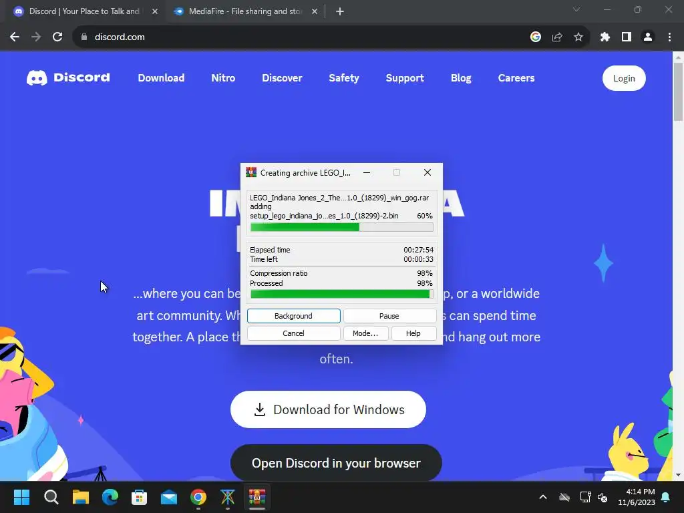The image size is (684, 513).
Task: Close the MediaFire tab
Action: tap(315, 11)
